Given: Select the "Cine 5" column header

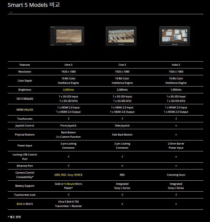Looking at the screenshot, I should tap(122, 65).
